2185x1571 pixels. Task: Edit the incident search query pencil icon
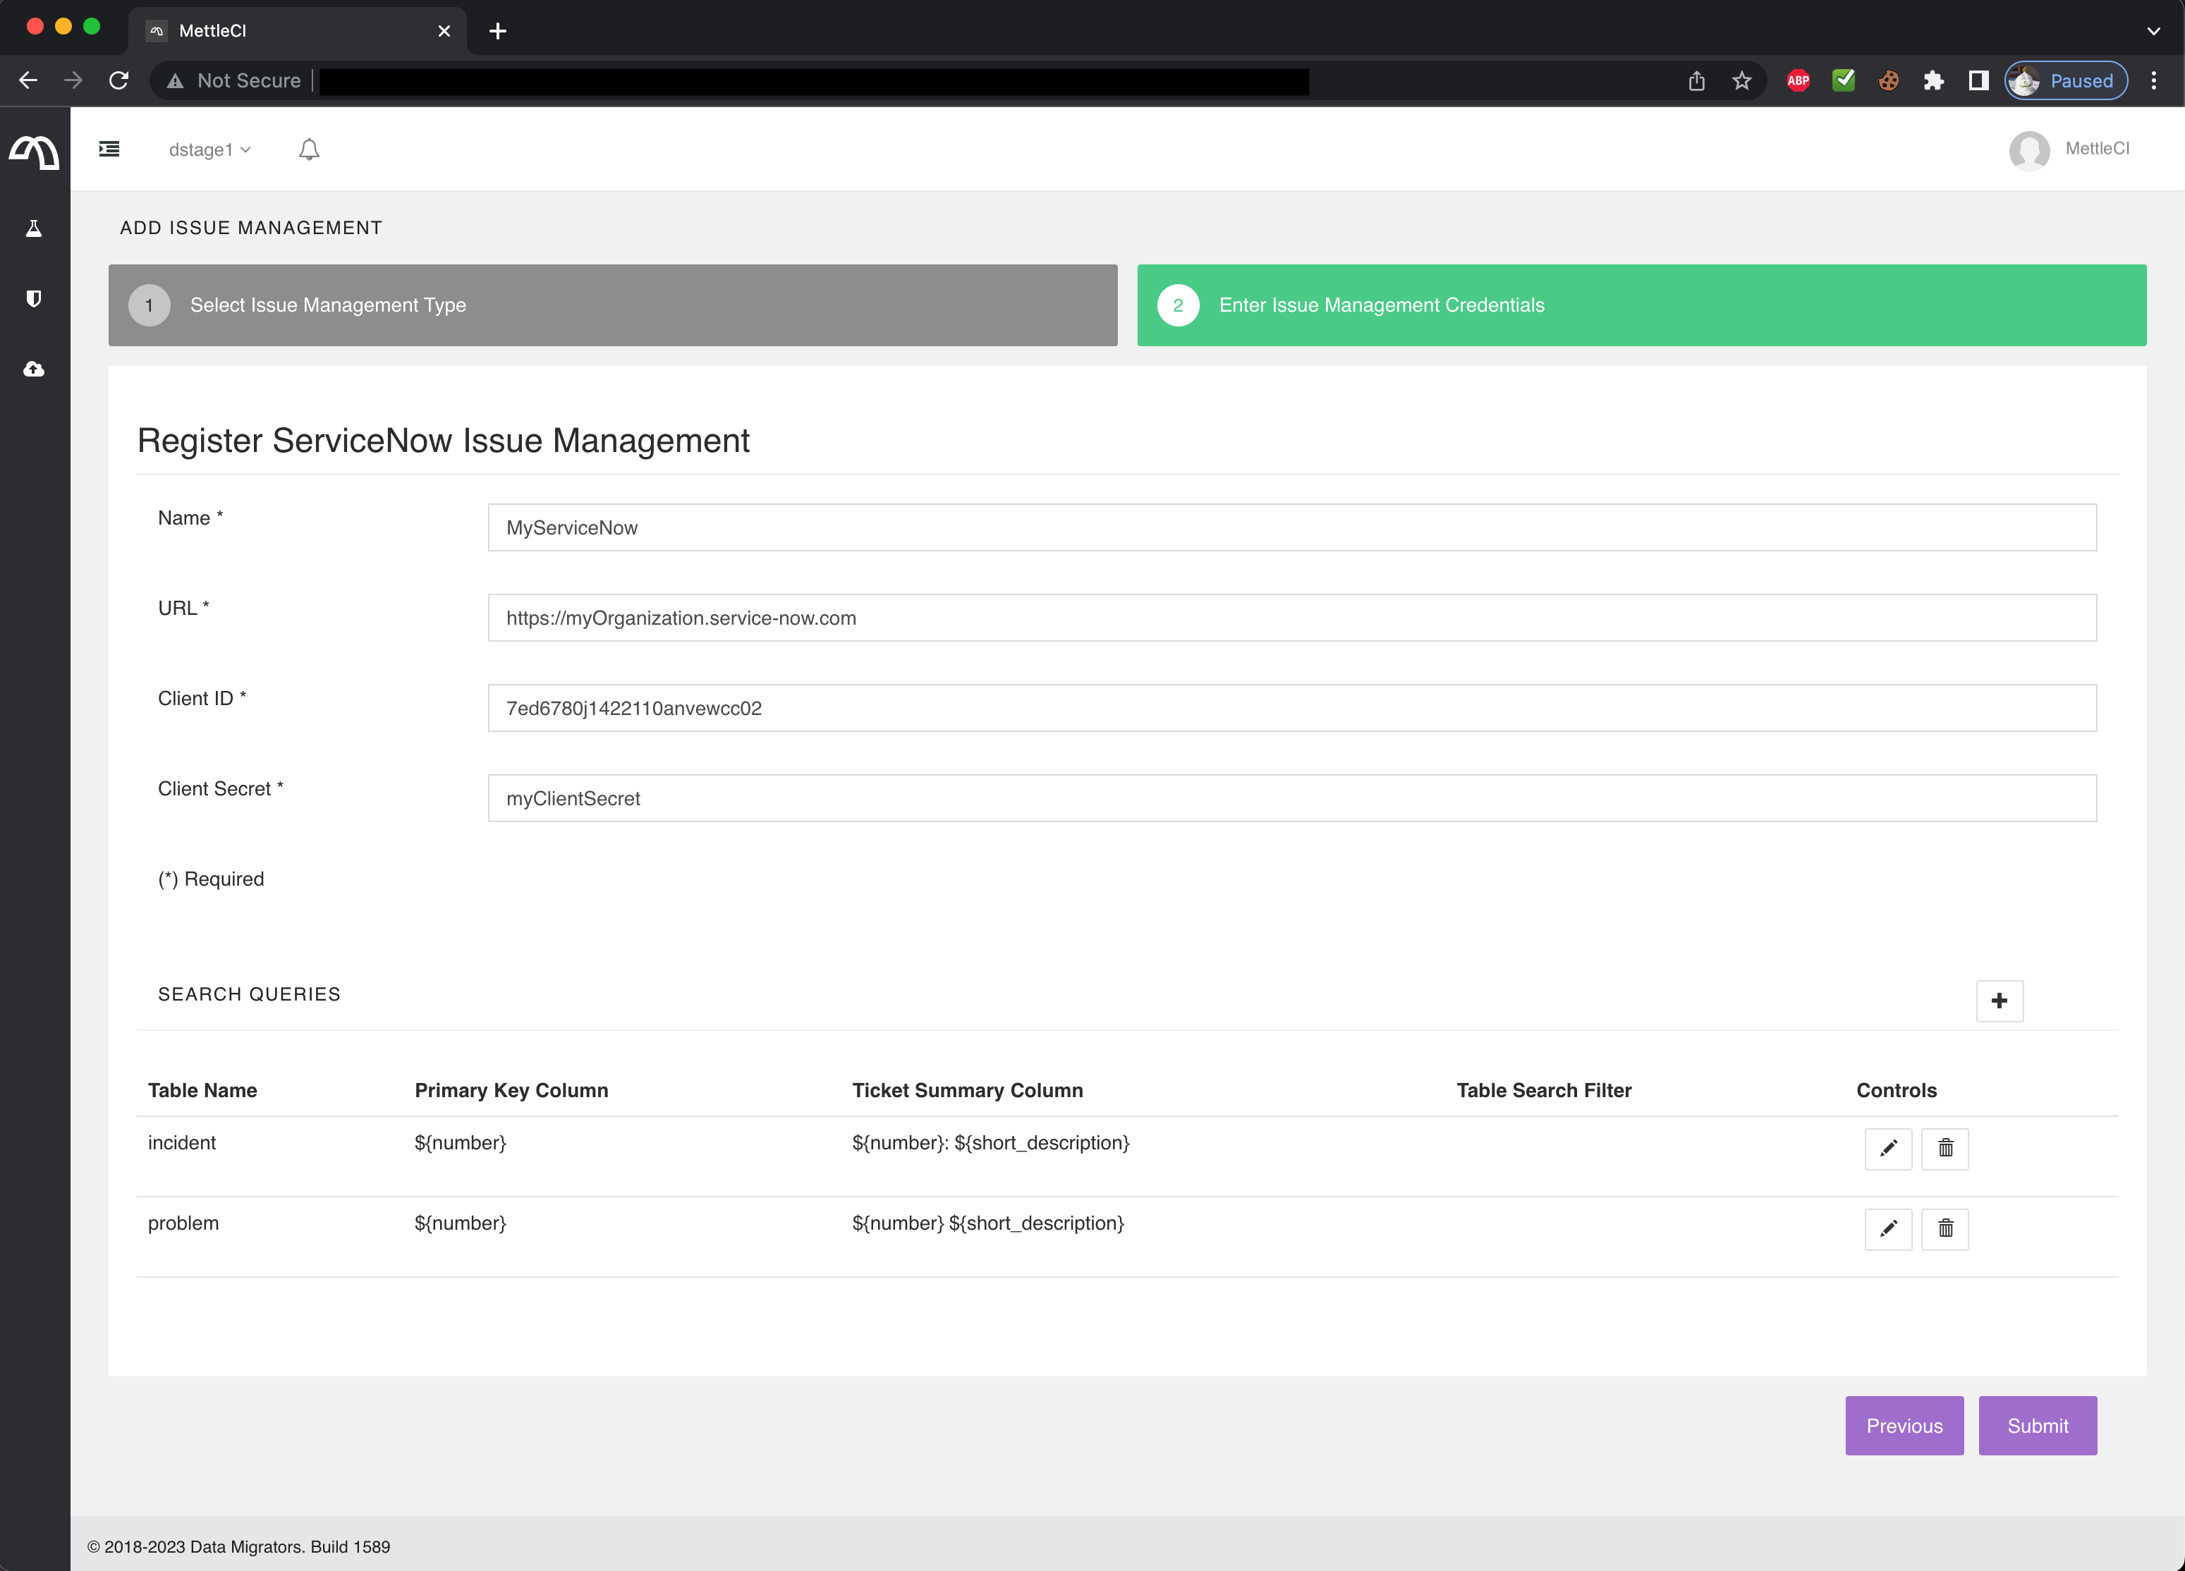[1888, 1148]
